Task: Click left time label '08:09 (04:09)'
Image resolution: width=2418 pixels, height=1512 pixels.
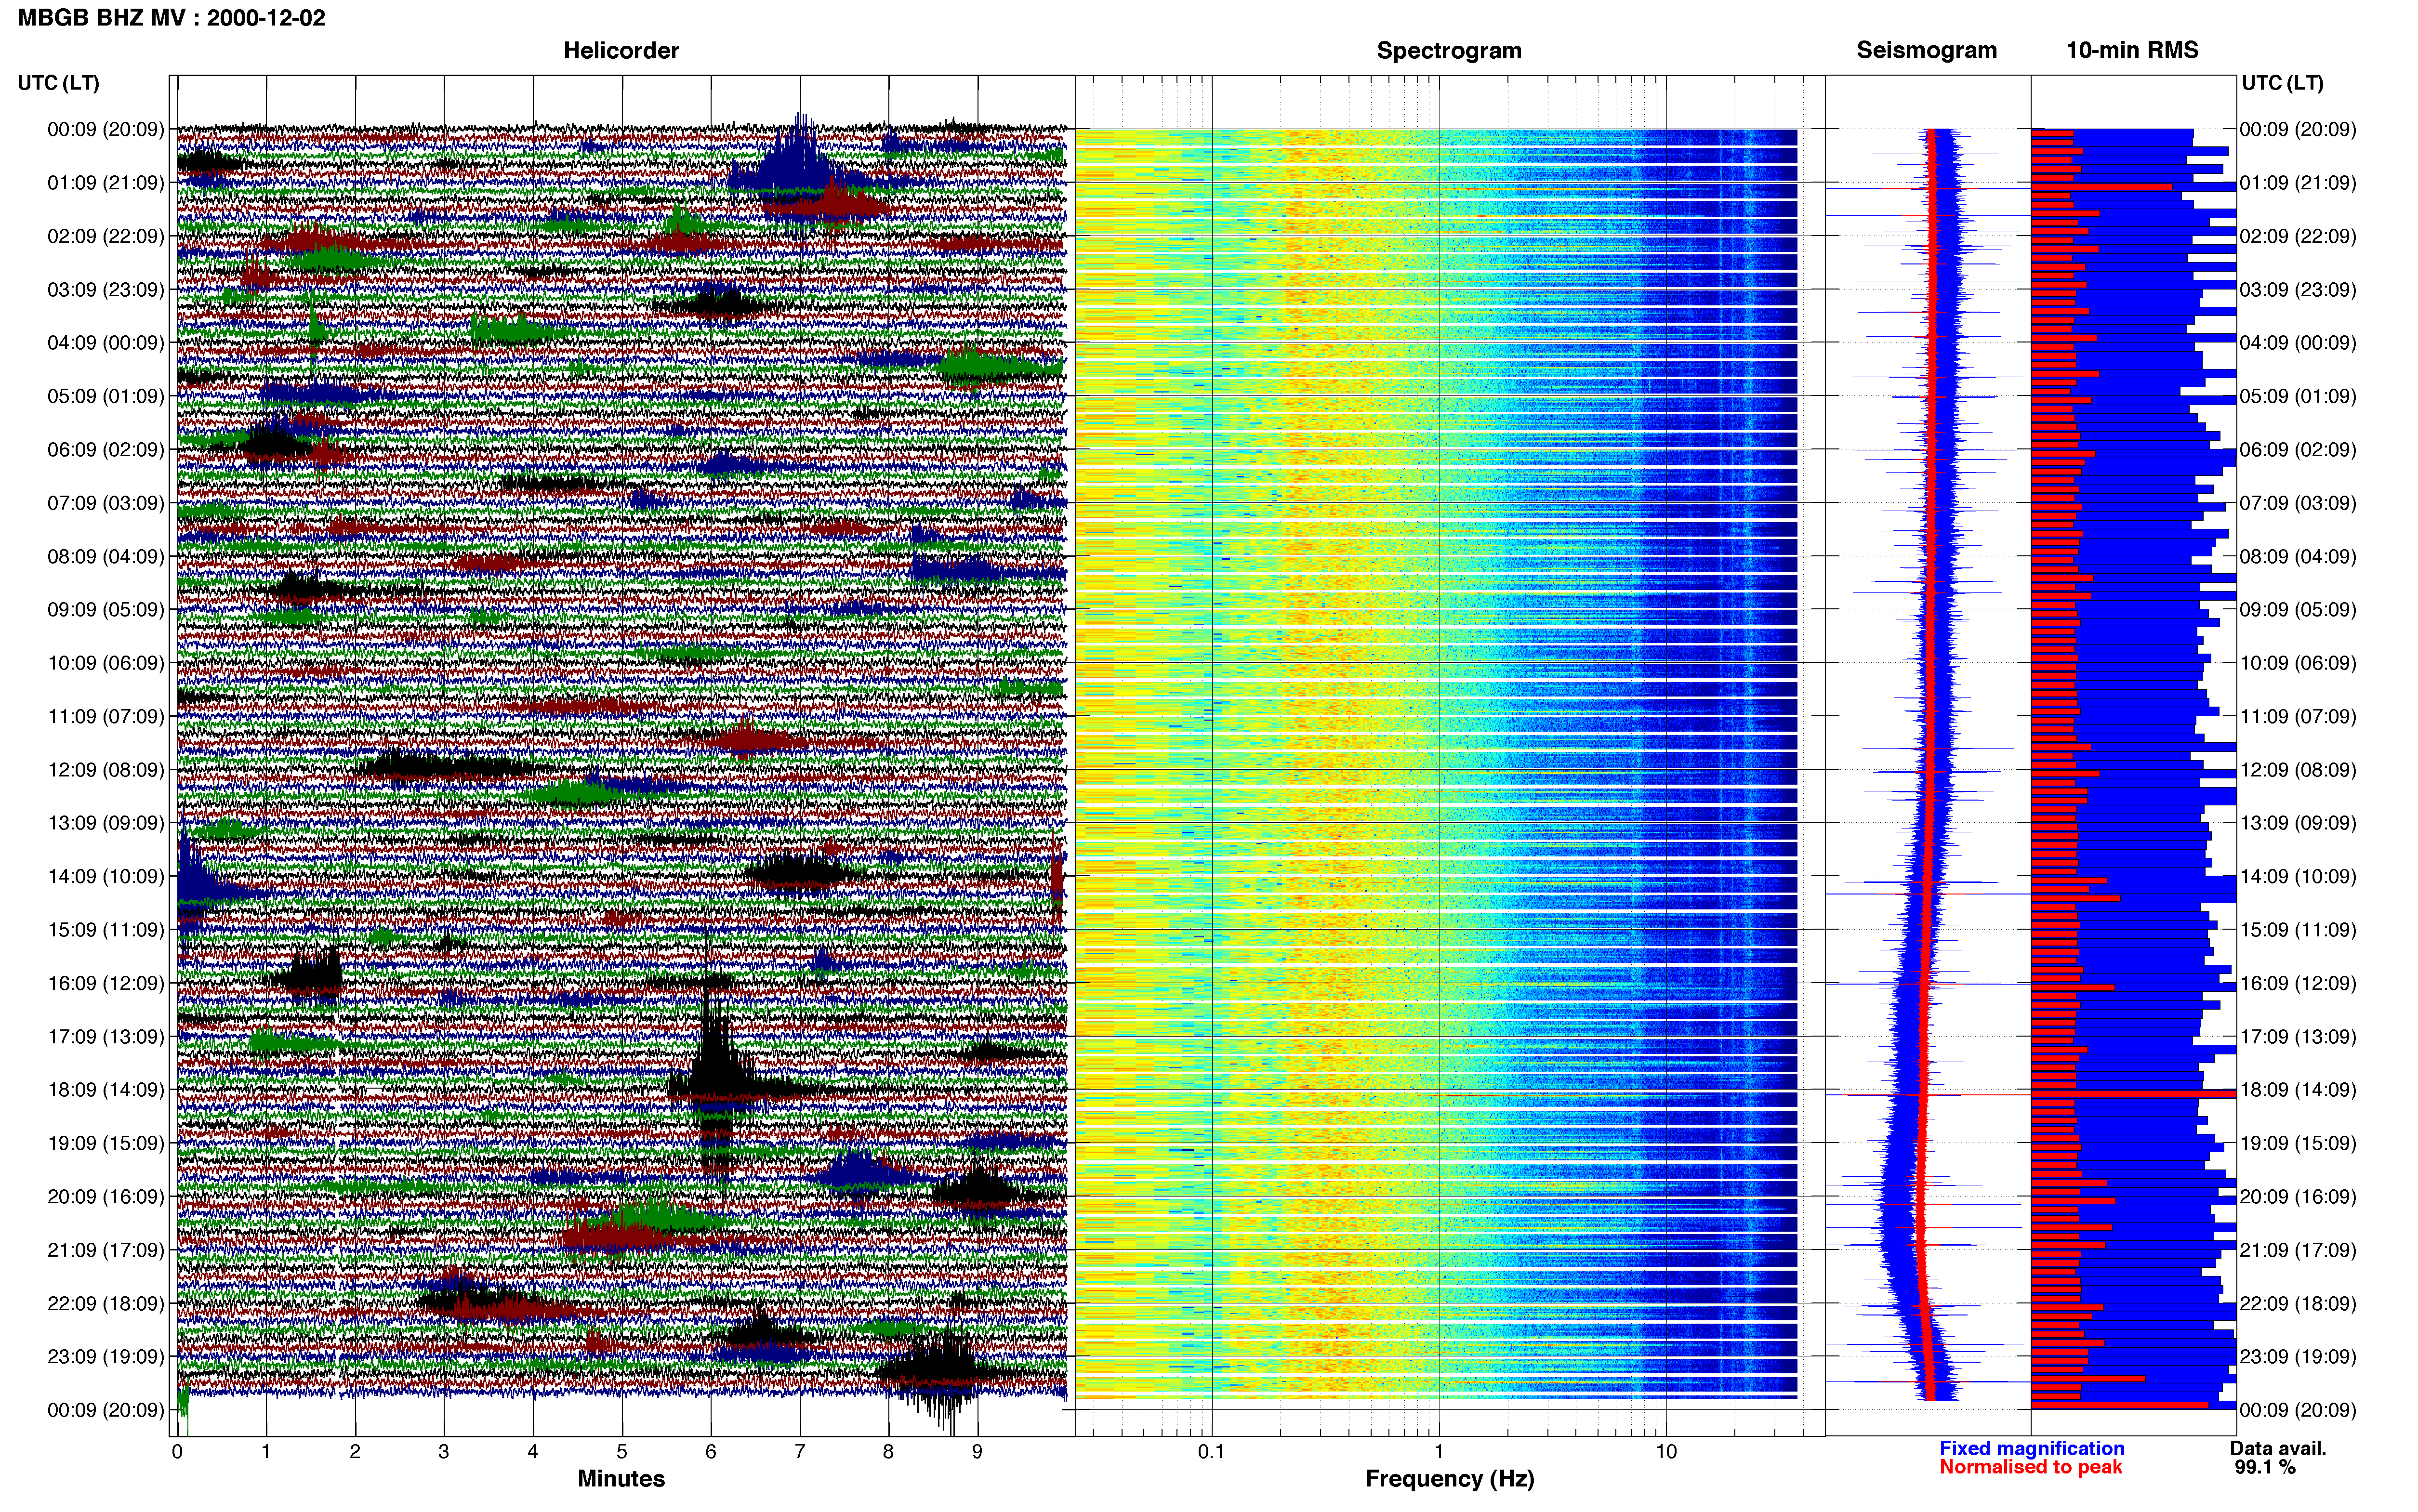Action: click(x=106, y=556)
